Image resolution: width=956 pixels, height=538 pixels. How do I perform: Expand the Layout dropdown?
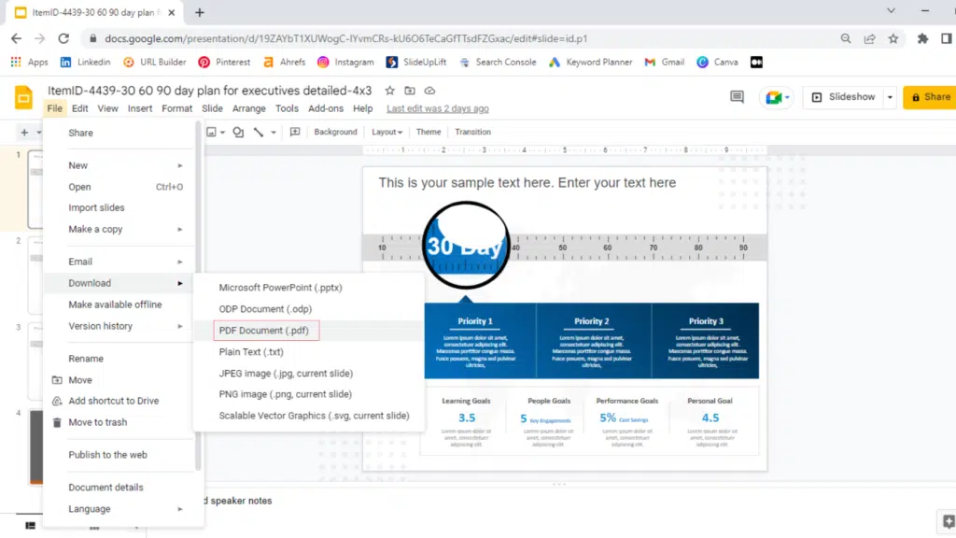[387, 133]
